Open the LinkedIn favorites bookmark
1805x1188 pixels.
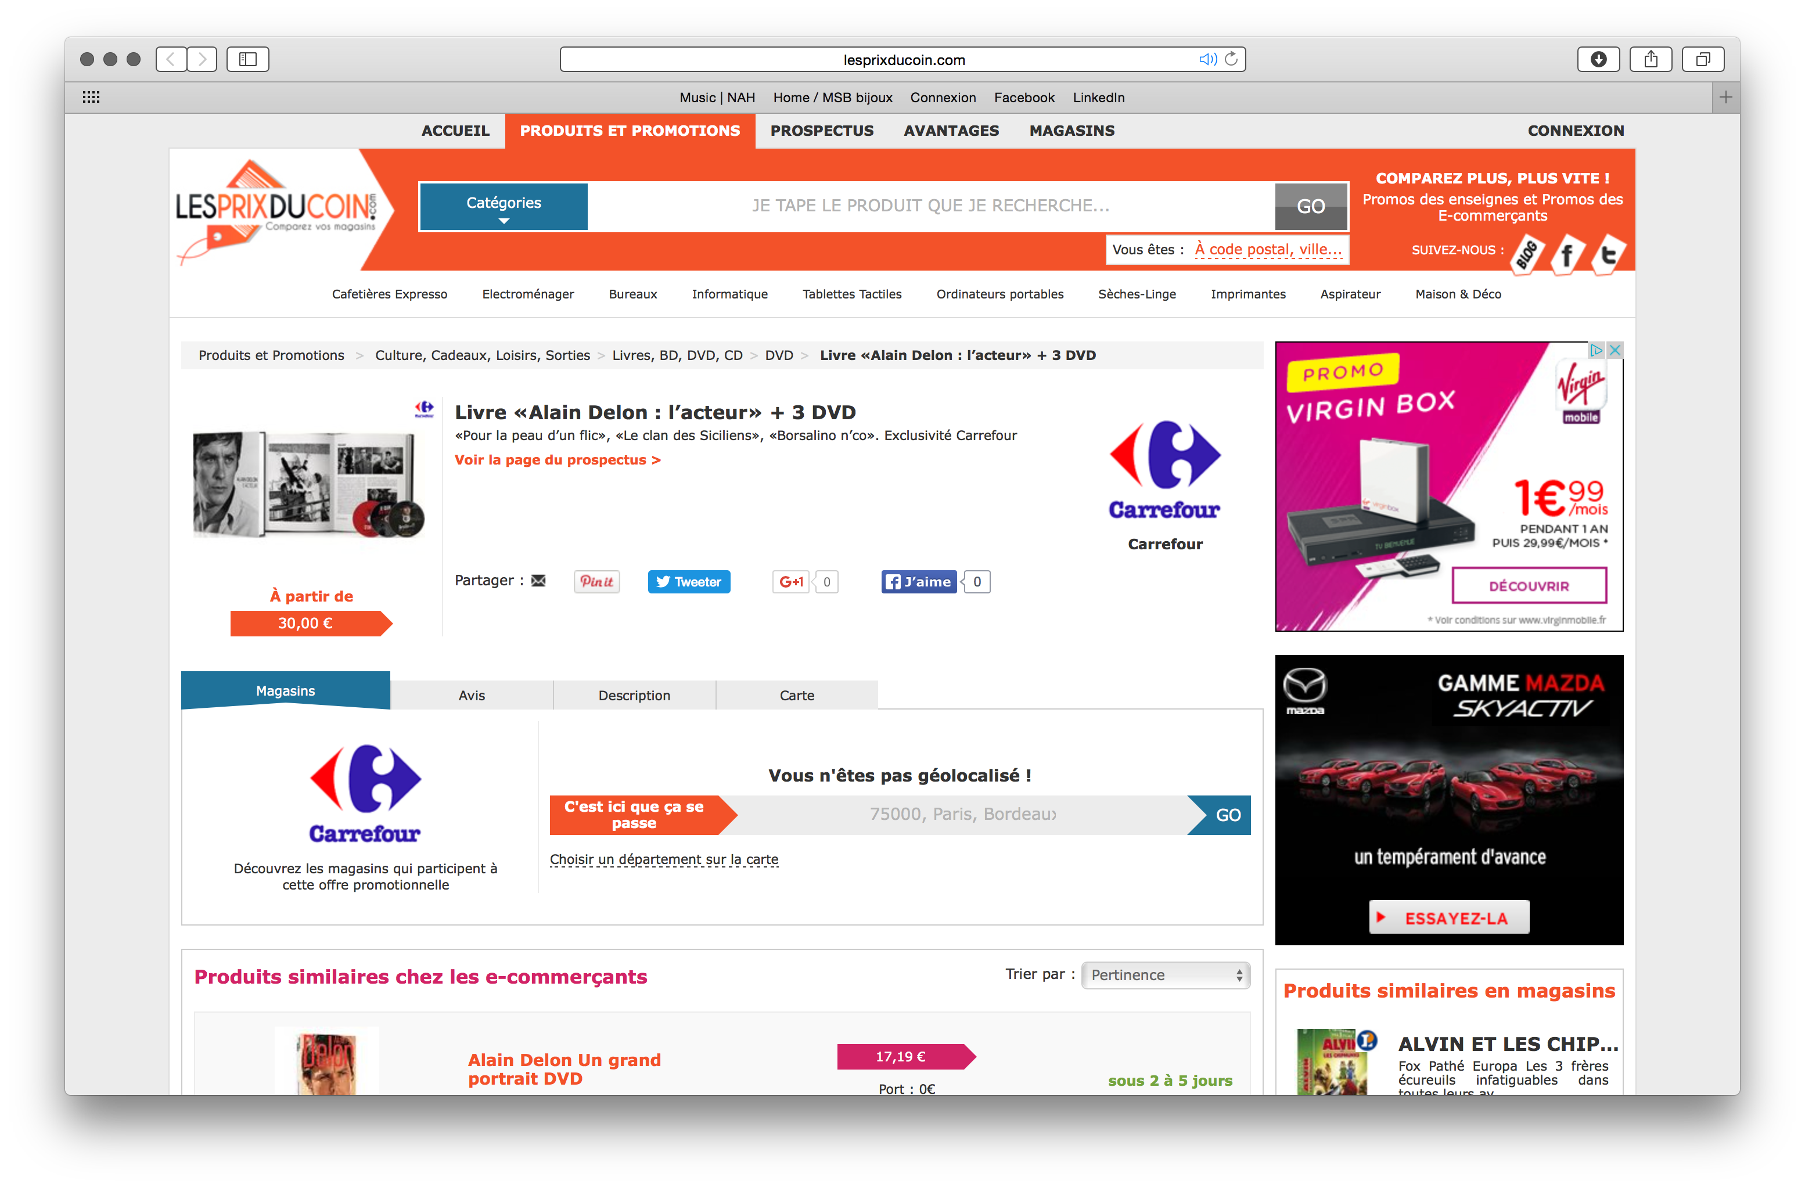[1098, 97]
